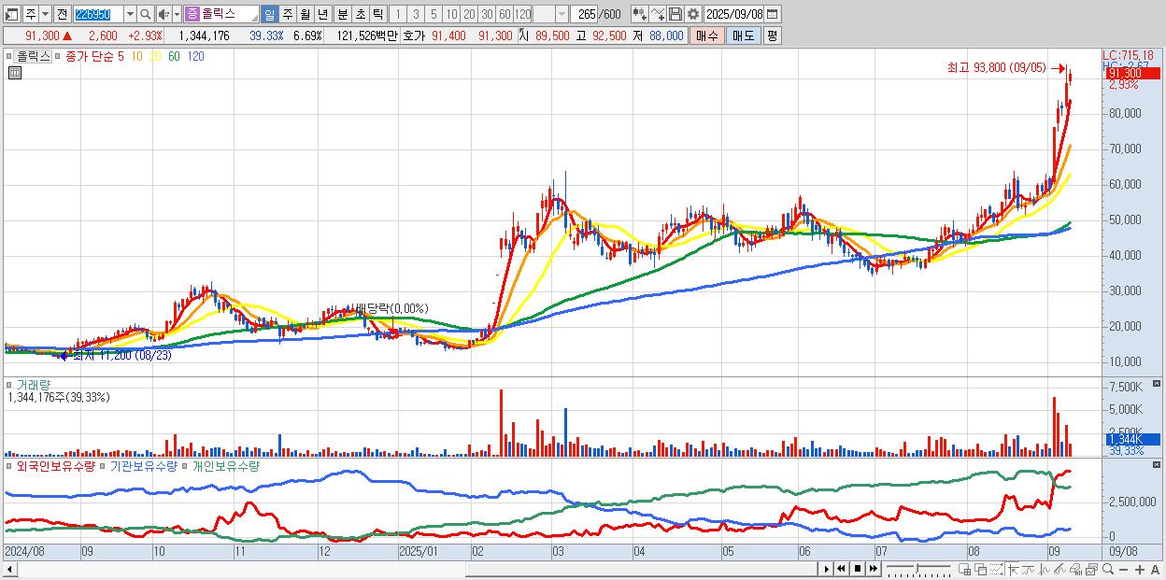1166x580 pixels.
Task: Click the 10-day moving average legend
Action: click(136, 56)
